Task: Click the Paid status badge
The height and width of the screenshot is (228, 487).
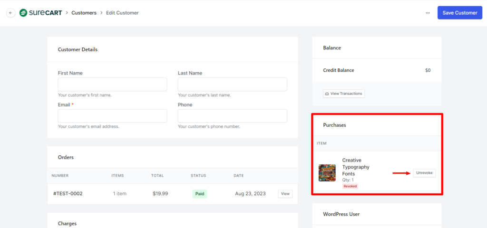Action: coord(199,194)
